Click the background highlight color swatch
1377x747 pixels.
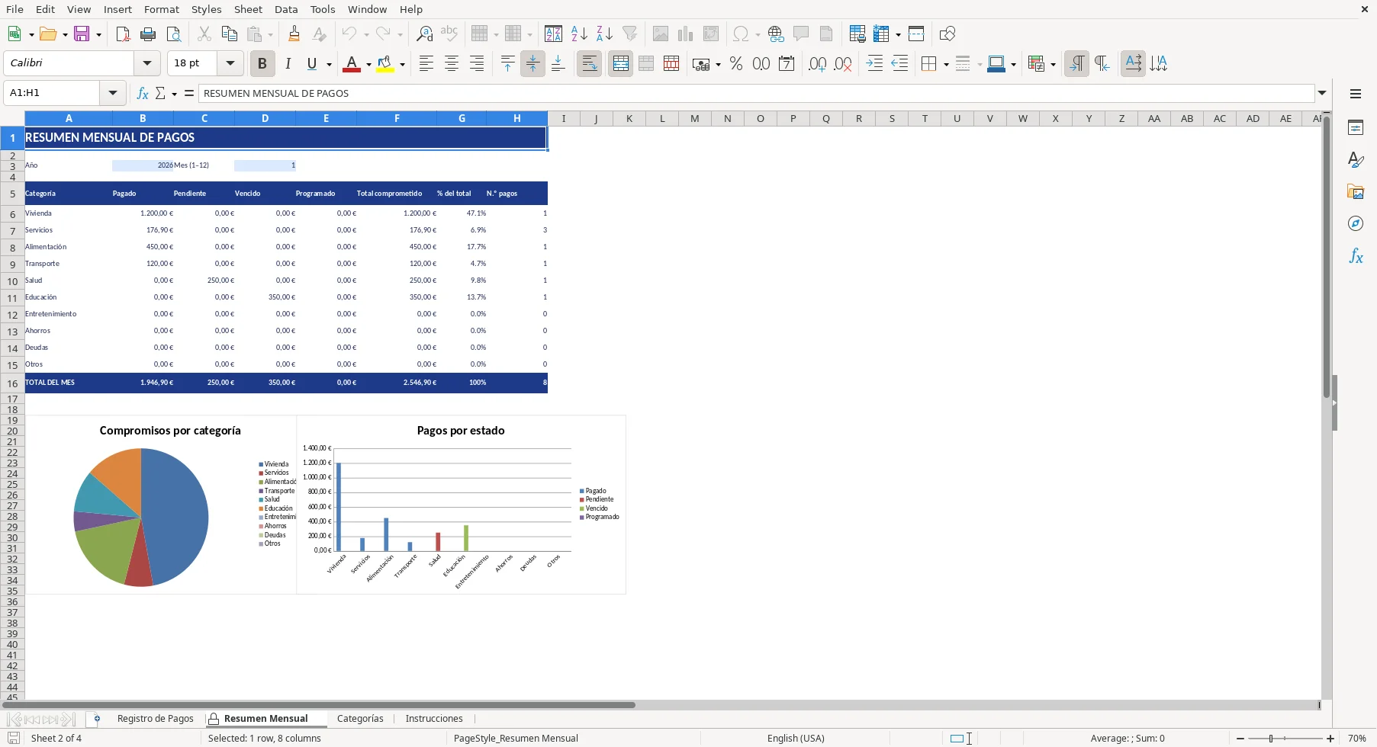385,64
